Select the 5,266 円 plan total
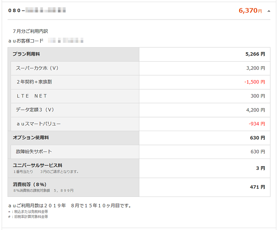Screen dimensions: 278x230 pos(255,54)
